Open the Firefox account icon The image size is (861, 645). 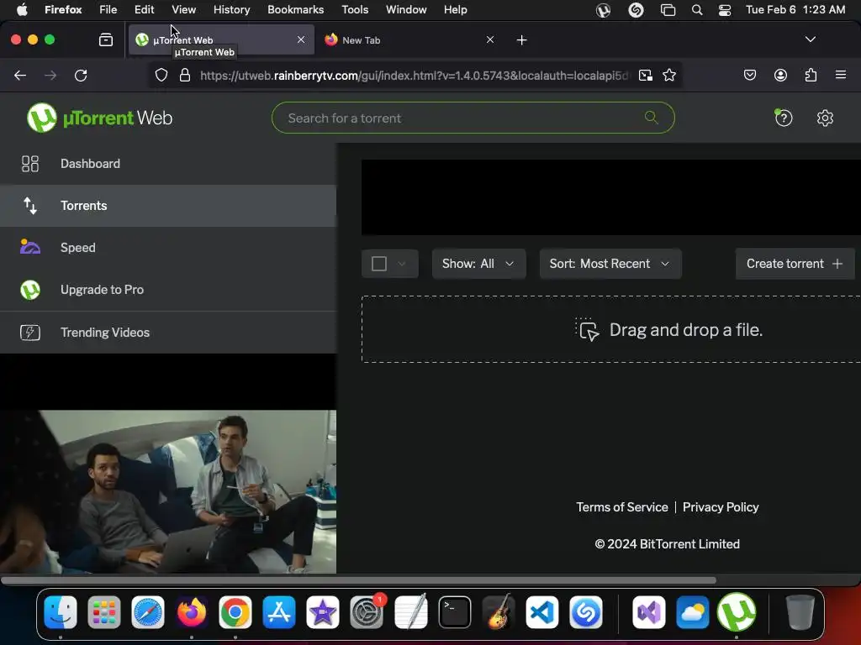tap(780, 75)
